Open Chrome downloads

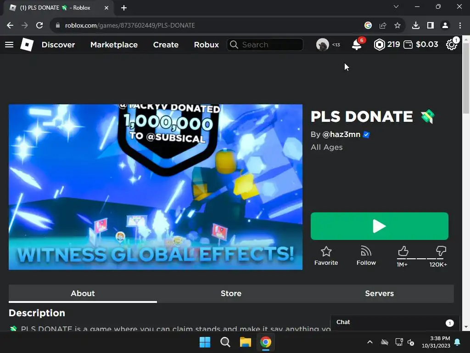click(x=416, y=25)
